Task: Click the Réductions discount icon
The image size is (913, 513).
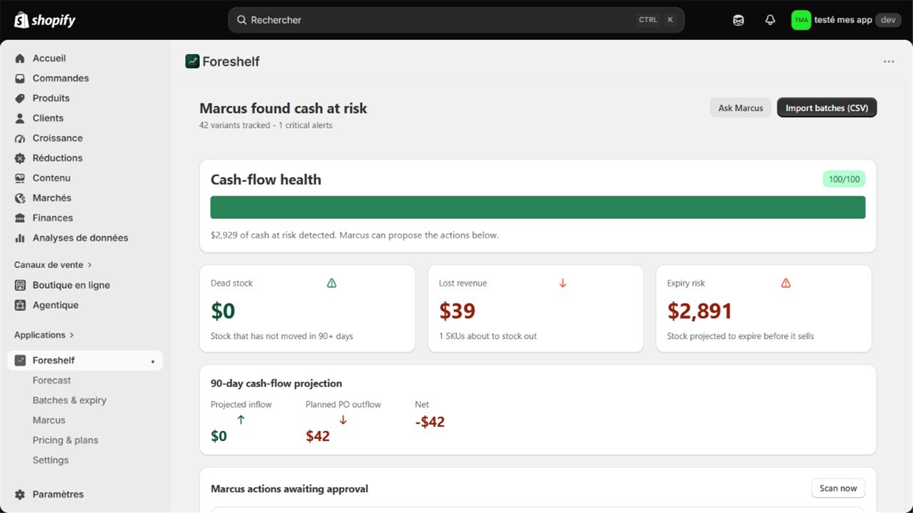Action: (x=20, y=158)
